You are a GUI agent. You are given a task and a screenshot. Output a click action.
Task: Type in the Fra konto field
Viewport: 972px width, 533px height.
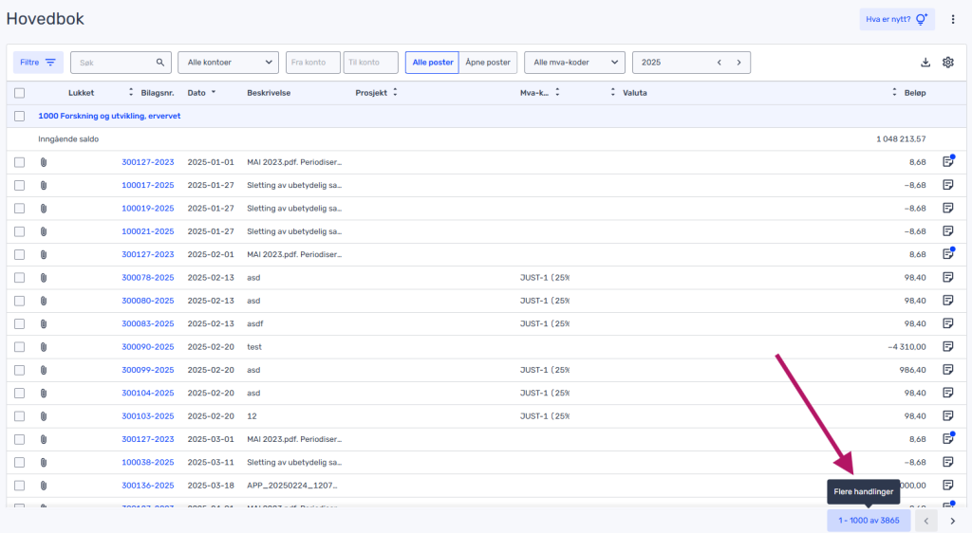tap(312, 63)
